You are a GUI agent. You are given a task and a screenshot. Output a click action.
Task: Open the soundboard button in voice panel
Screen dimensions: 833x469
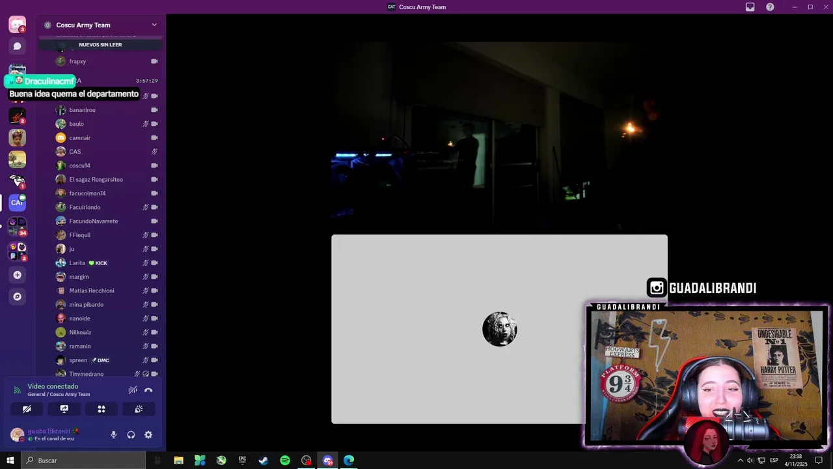point(139,409)
